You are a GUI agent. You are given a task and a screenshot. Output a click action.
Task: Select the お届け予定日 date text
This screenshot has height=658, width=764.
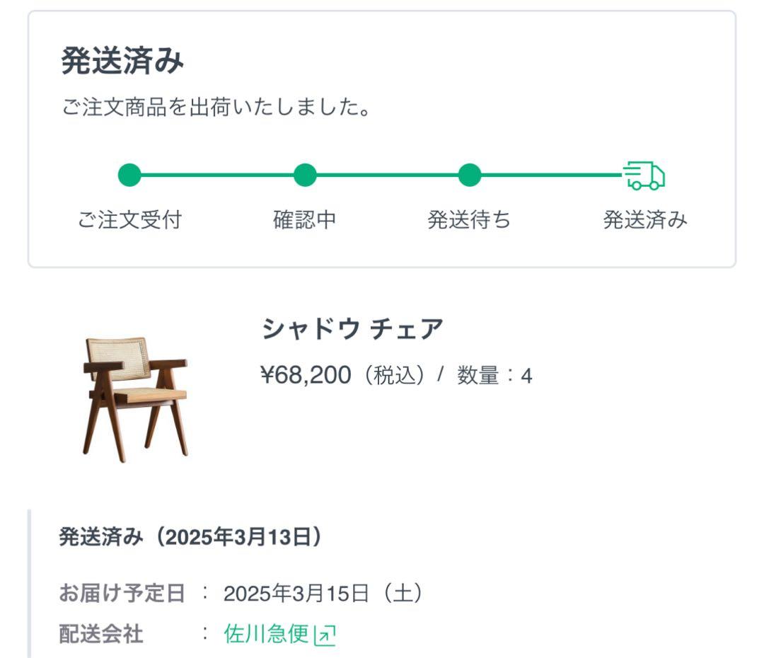coord(322,593)
